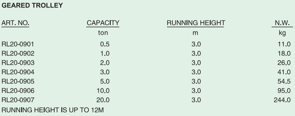The height and width of the screenshot is (116, 295).
Task: Select article number RL20-0903
Action: (18, 63)
